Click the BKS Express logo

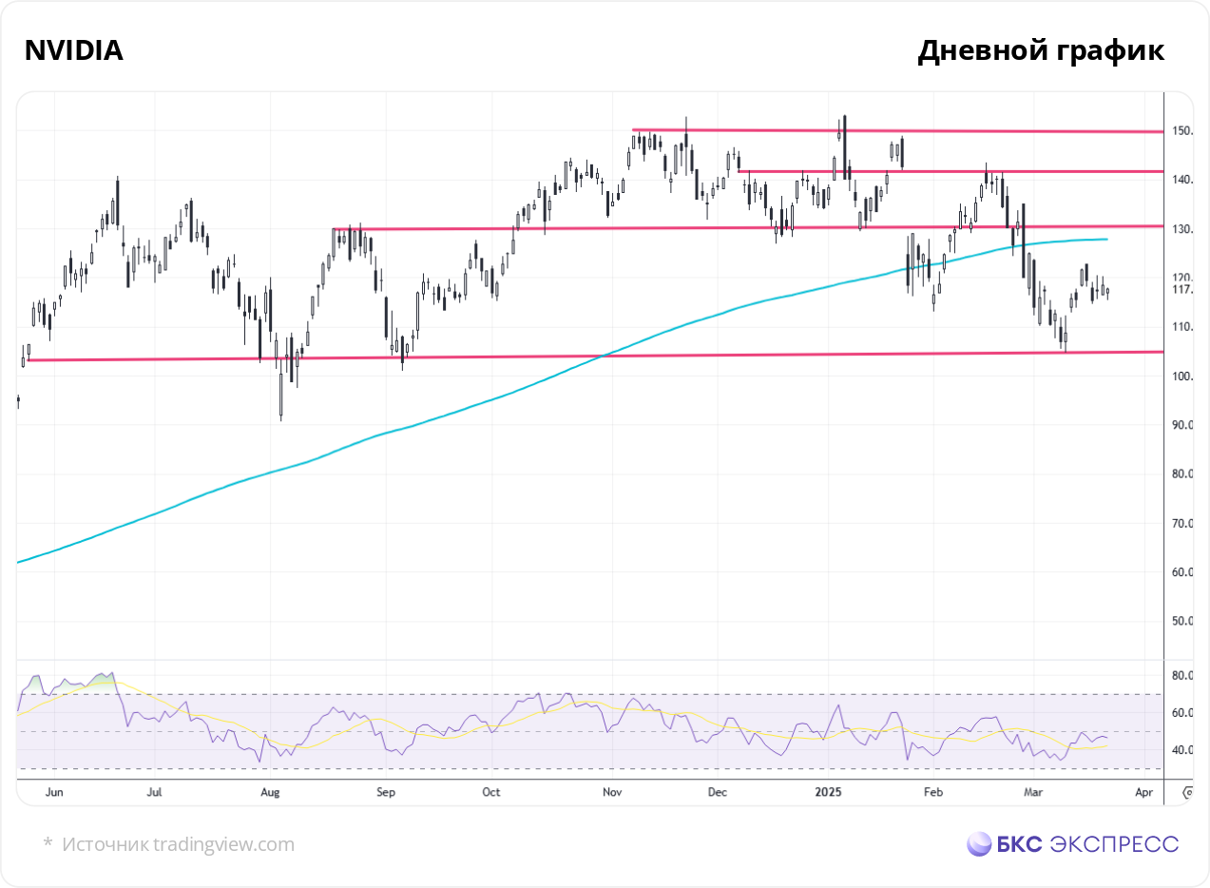(x=1072, y=843)
